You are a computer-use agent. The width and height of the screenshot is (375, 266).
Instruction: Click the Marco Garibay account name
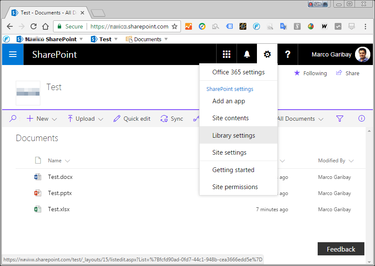click(332, 54)
